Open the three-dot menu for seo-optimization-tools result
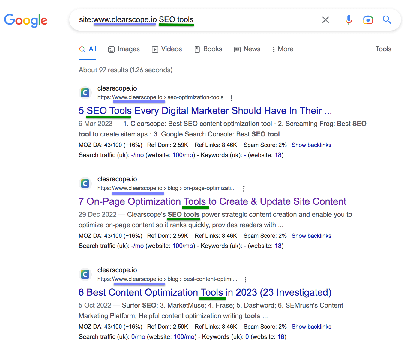 232,98
